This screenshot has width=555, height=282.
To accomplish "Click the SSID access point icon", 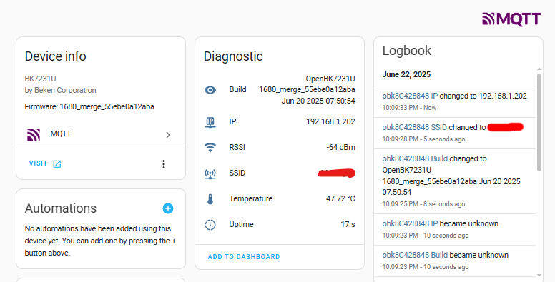I will [x=210, y=173].
